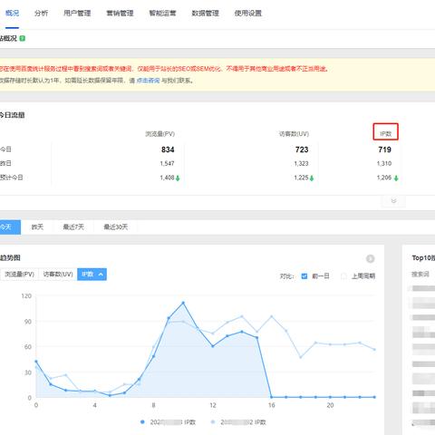Click the green down arrow beside 1,408
Image resolution: width=435 pixels, height=435 pixels.
pyautogui.click(x=178, y=179)
